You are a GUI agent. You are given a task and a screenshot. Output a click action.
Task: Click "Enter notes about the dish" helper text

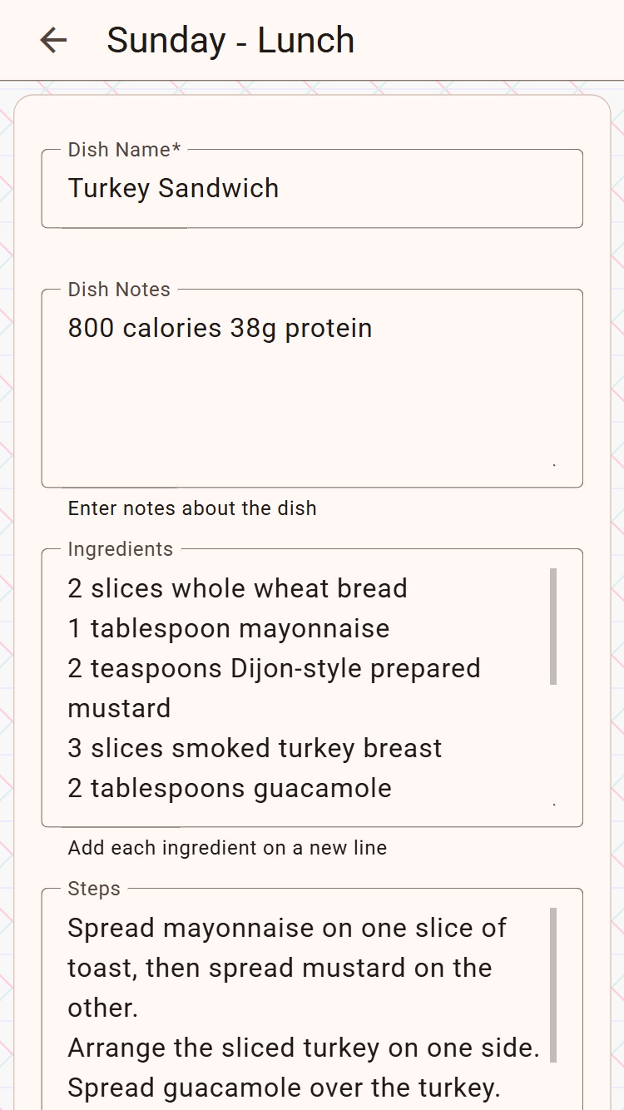tap(192, 508)
